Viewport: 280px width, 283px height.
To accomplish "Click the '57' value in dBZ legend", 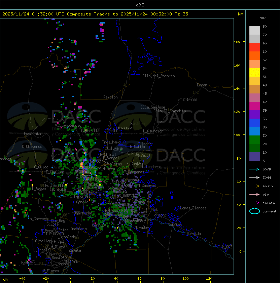I will (x=265, y=60).
